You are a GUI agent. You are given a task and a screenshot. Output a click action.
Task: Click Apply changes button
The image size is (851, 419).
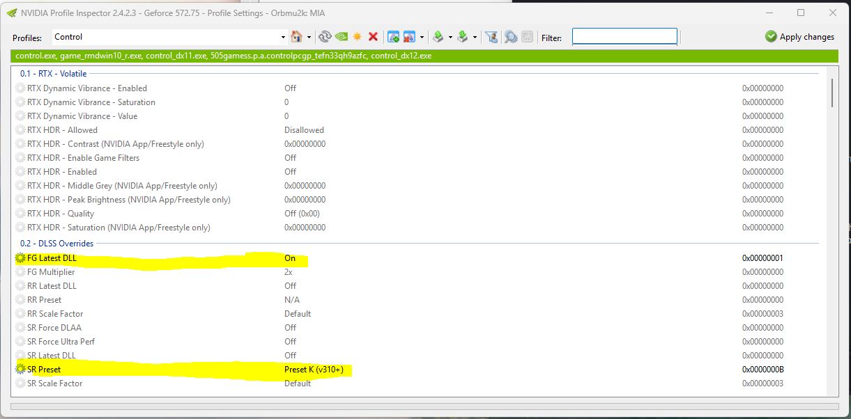pos(799,37)
